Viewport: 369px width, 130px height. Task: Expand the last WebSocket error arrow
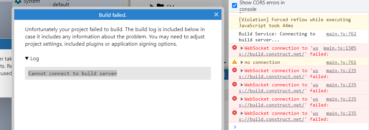[x=242, y=113]
